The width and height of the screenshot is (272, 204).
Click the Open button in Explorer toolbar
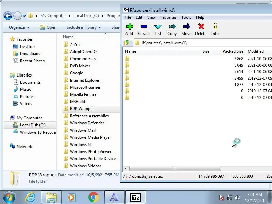(48, 27)
